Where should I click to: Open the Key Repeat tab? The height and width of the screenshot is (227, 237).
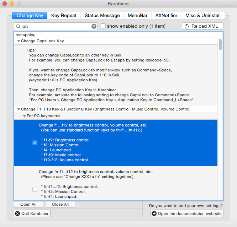[x=64, y=15]
